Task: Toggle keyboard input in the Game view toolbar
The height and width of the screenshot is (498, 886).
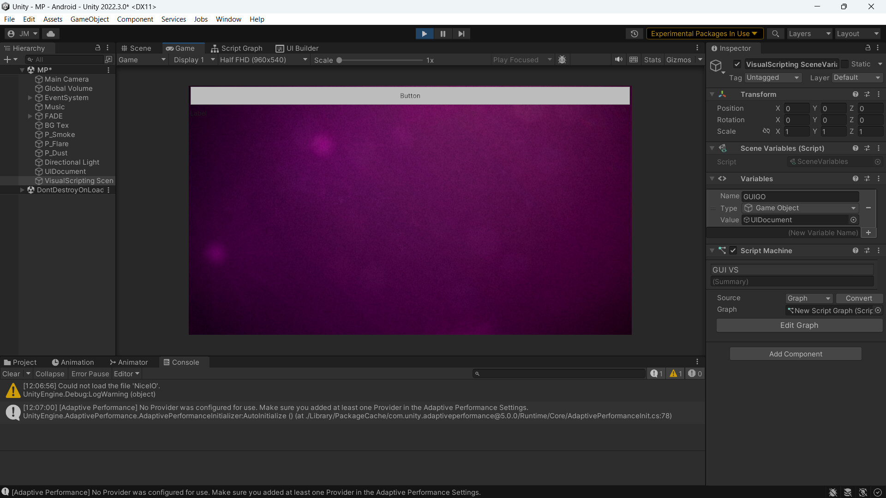Action: pyautogui.click(x=634, y=59)
